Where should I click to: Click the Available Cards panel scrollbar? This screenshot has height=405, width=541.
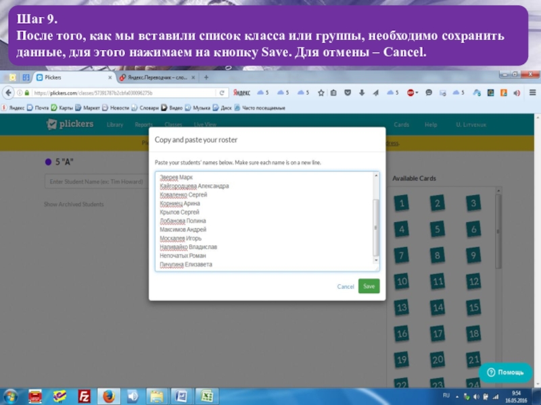point(498,232)
